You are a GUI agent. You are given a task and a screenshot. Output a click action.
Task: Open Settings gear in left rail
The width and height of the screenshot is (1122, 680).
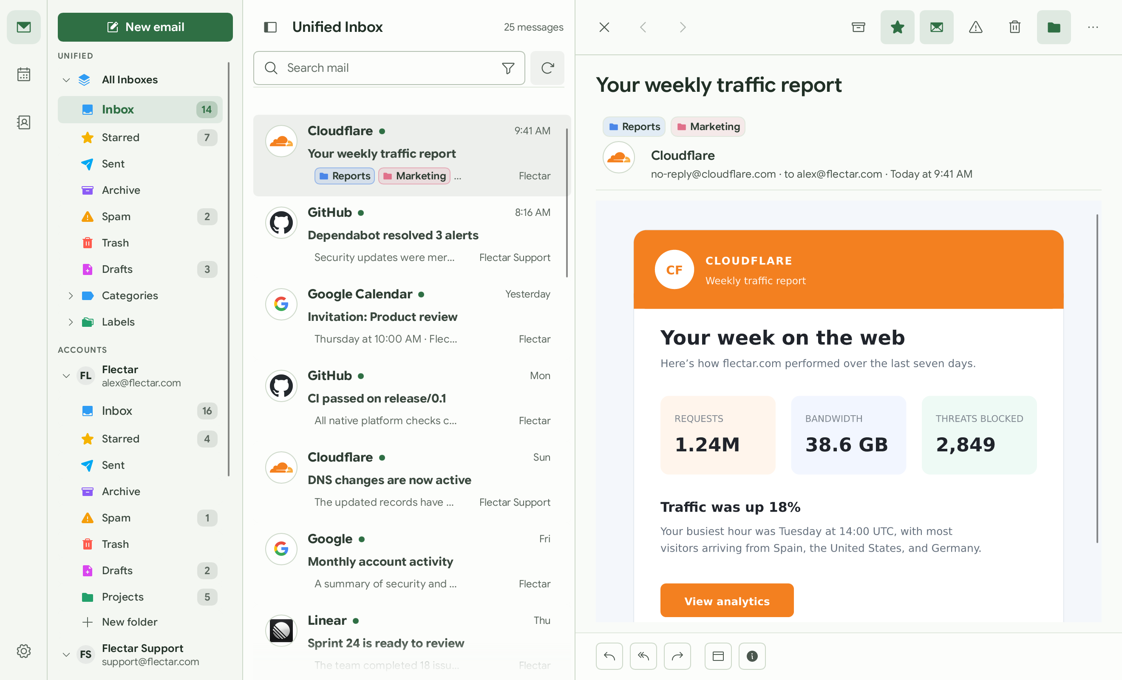(x=24, y=651)
